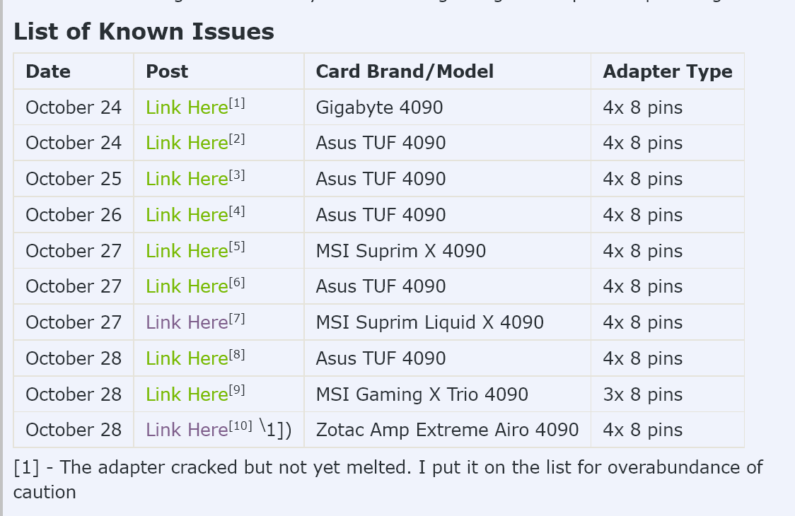The image size is (795, 516).
Task: Click the List of Known Issues heading
Action: pyautogui.click(x=144, y=32)
